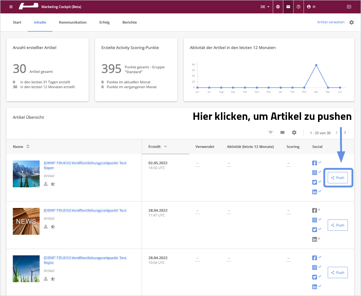
Task: Open the DE language dropdown
Action: [x=265, y=7]
